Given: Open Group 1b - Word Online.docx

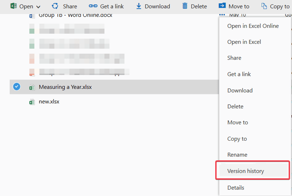Looking at the screenshot, I should click(75, 16).
